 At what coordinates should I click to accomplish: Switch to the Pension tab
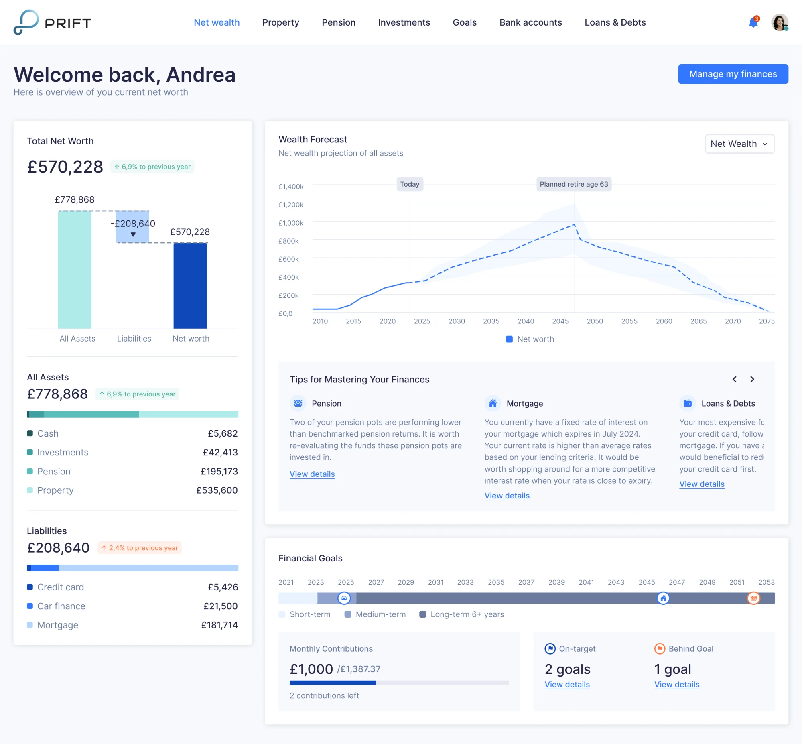(x=339, y=22)
